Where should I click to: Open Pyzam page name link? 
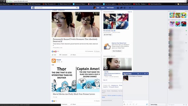click(x=59, y=60)
